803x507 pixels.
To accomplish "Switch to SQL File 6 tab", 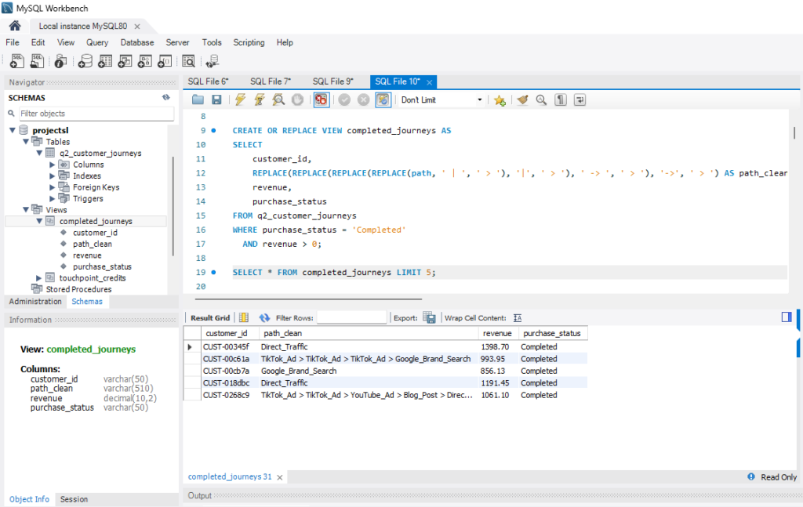I will tap(208, 81).
